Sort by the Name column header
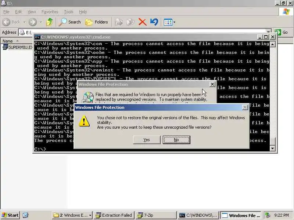The image size is (294, 220). coord(17,41)
